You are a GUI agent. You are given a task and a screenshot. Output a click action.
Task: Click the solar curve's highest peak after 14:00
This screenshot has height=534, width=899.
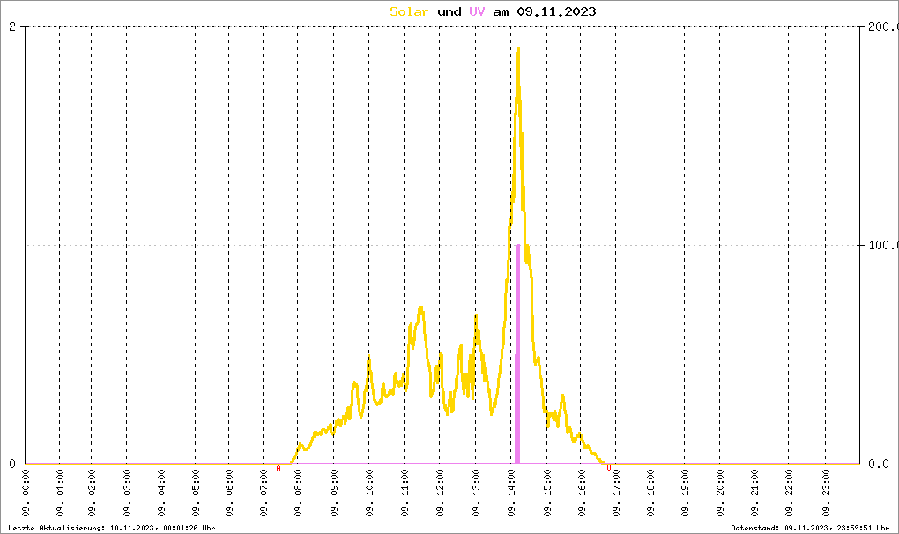click(x=518, y=50)
